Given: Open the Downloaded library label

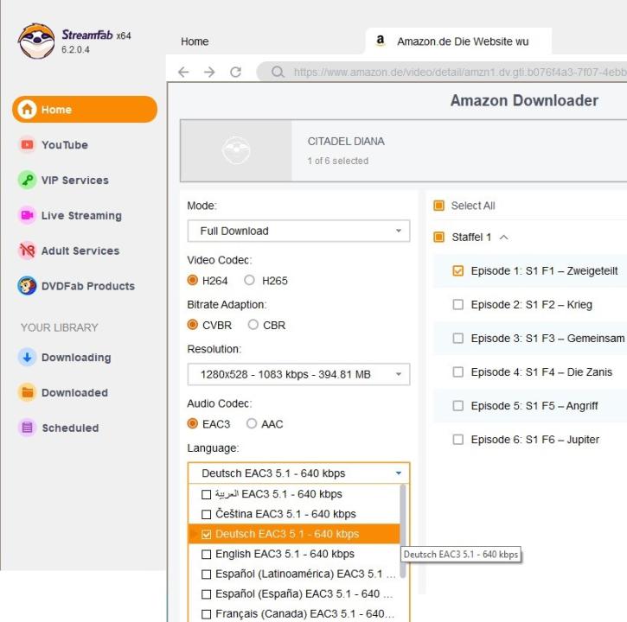Looking at the screenshot, I should pyautogui.click(x=74, y=392).
